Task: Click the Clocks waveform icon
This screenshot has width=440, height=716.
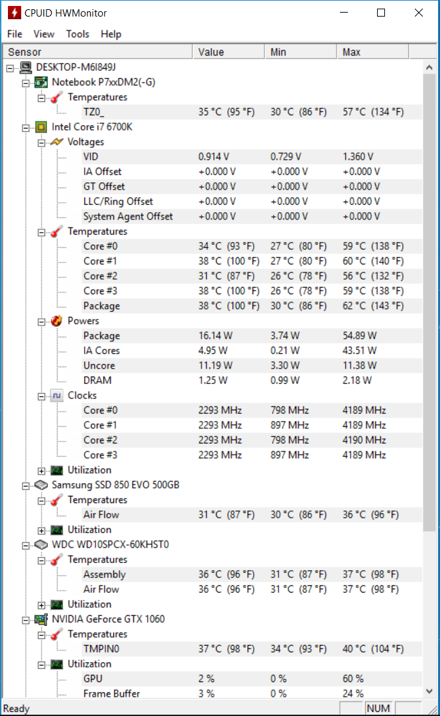Action: click(56, 395)
